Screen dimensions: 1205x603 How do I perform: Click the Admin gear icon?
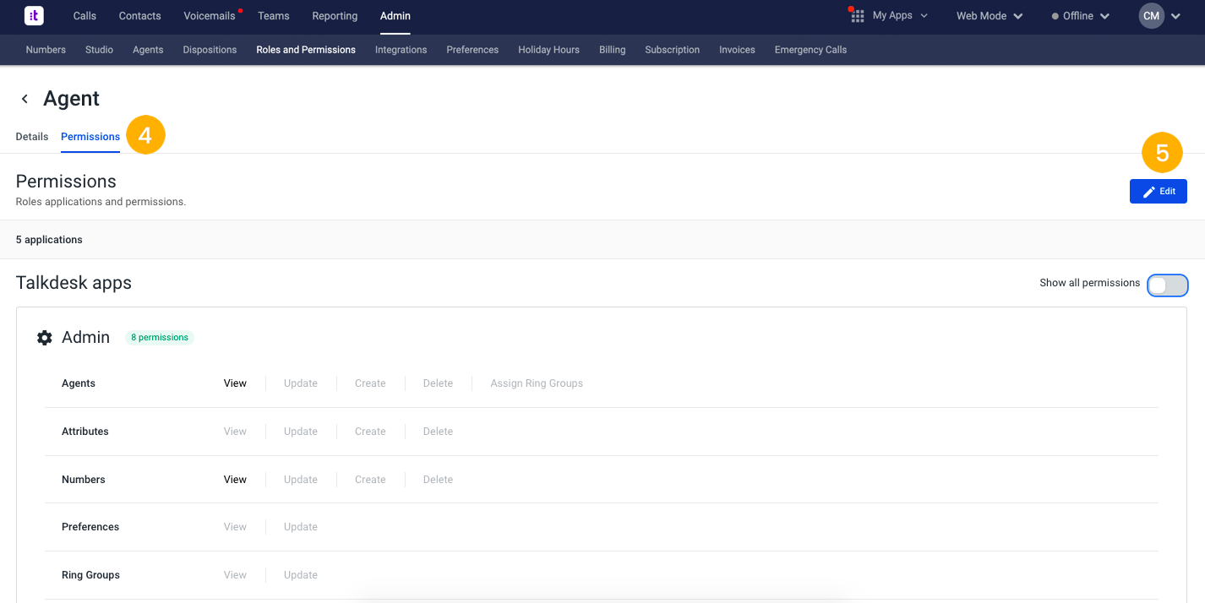[45, 338]
